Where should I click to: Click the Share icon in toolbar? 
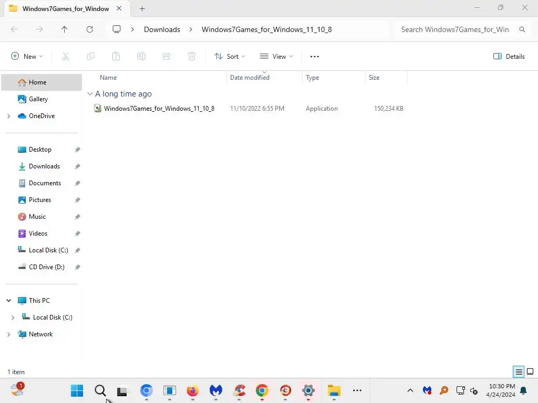167,57
